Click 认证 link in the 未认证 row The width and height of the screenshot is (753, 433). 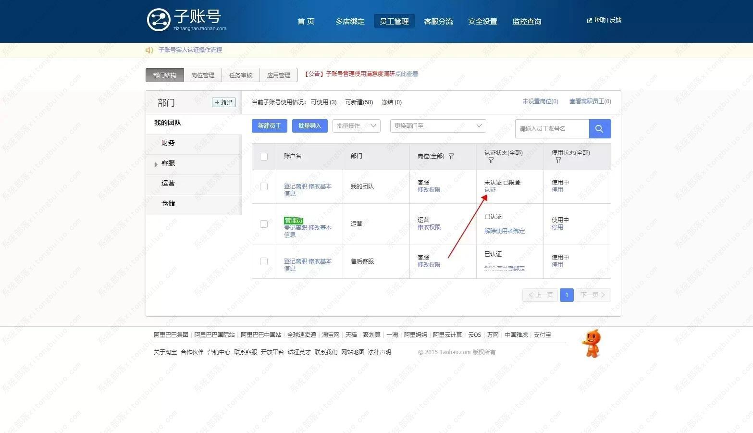pyautogui.click(x=490, y=190)
